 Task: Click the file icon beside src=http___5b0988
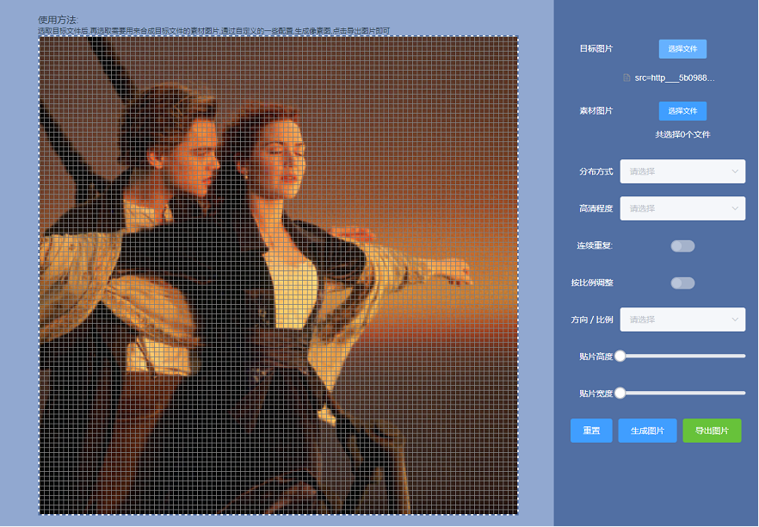tap(626, 78)
